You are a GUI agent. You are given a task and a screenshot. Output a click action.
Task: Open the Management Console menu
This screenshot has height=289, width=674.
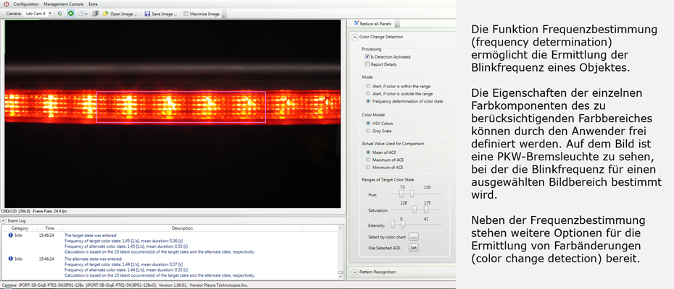(x=64, y=4)
